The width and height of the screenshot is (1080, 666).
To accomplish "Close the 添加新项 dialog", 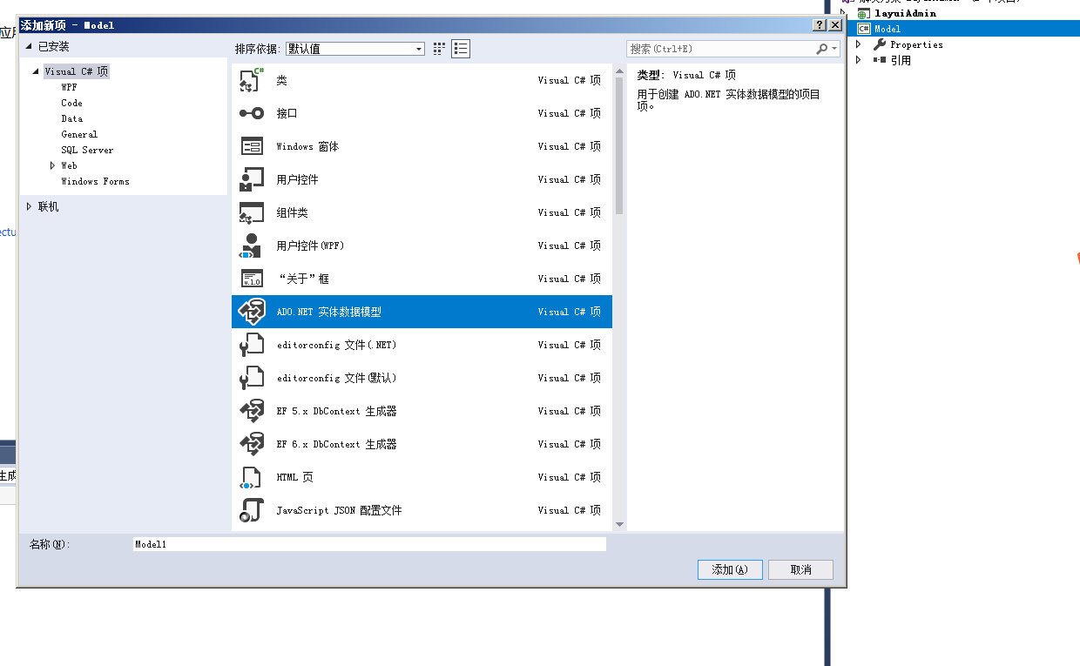I will [x=835, y=25].
